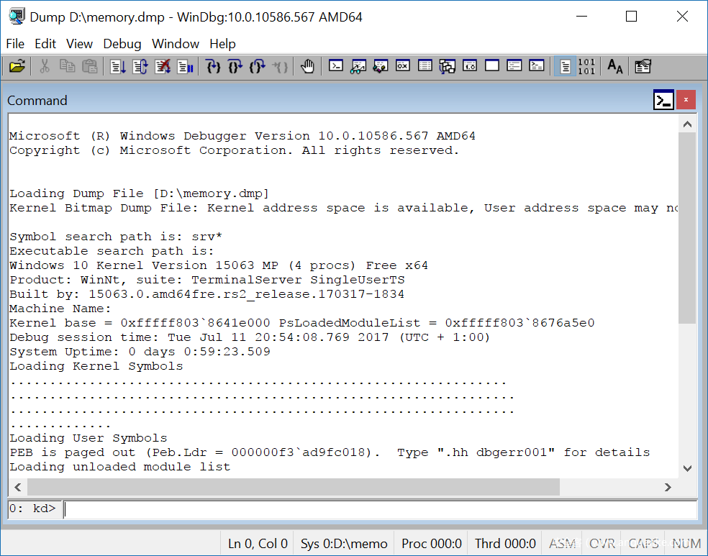Click the 'Symbol search path is: srv*' line
Screen dimensions: 708x556
coord(116,237)
